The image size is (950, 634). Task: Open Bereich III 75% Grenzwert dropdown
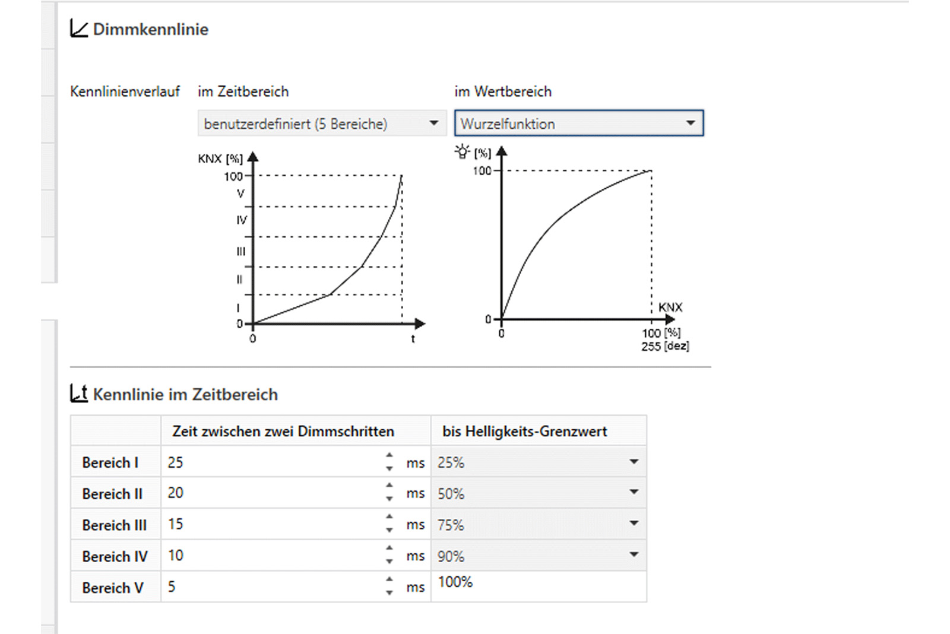pos(538,524)
